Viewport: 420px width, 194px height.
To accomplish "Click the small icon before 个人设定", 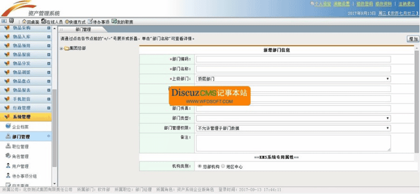I will pos(312,4).
